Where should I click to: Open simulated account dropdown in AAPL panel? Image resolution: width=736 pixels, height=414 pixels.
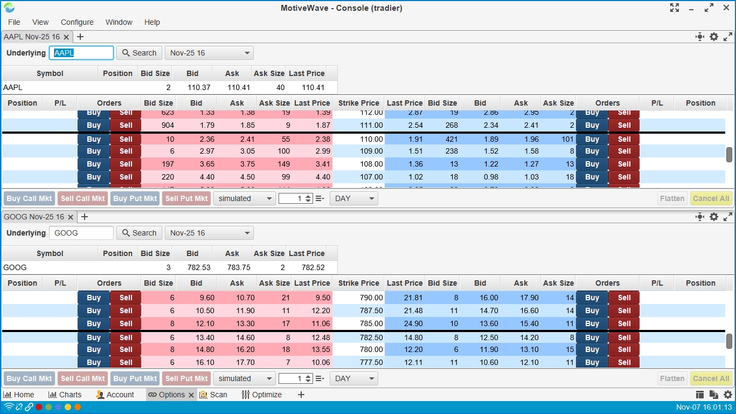[245, 198]
